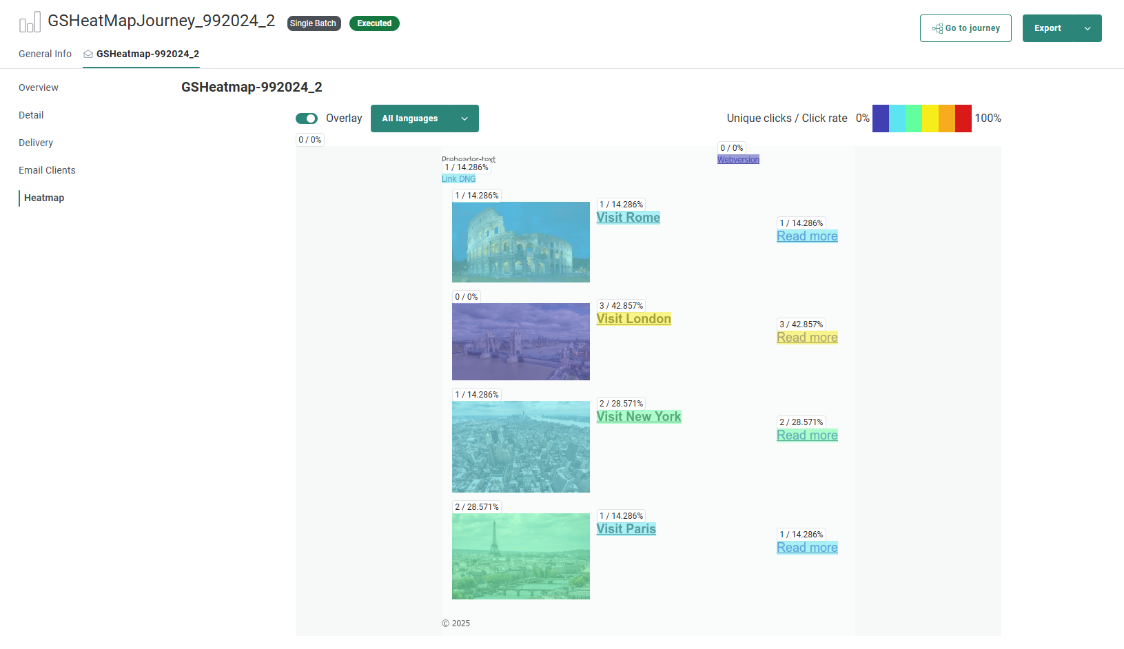Switch to the General Info tab
The width and height of the screenshot is (1124, 649).
[x=45, y=54]
